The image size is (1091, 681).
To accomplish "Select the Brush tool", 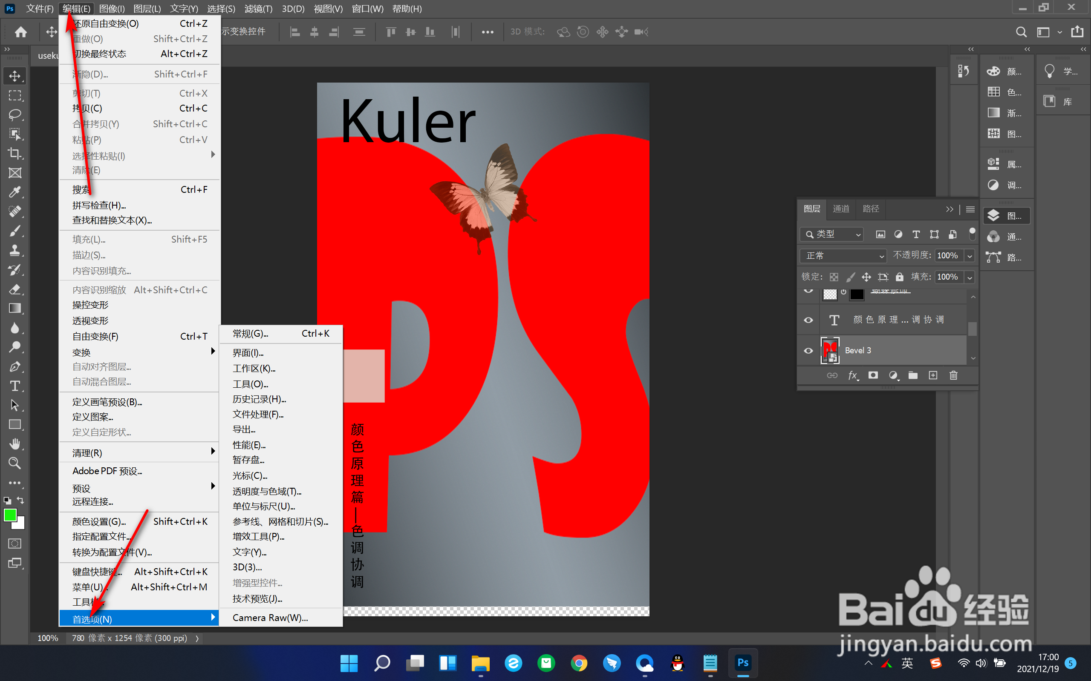I will click(15, 231).
